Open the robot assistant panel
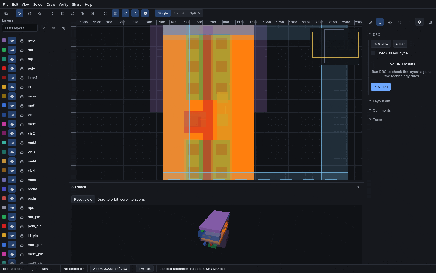This screenshot has width=436, height=273. click(x=390, y=22)
